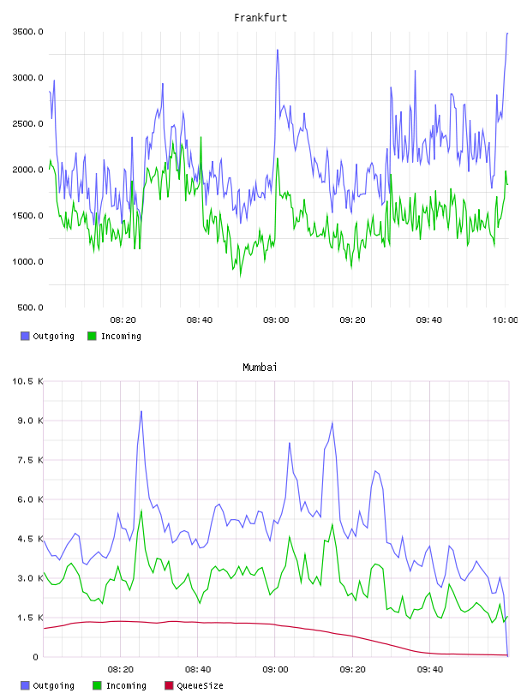
Task: Click the 09:40 time label on Mumbai chart
Action: click(430, 669)
